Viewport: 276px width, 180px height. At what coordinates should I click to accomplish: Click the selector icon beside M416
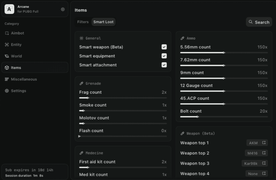264,153
